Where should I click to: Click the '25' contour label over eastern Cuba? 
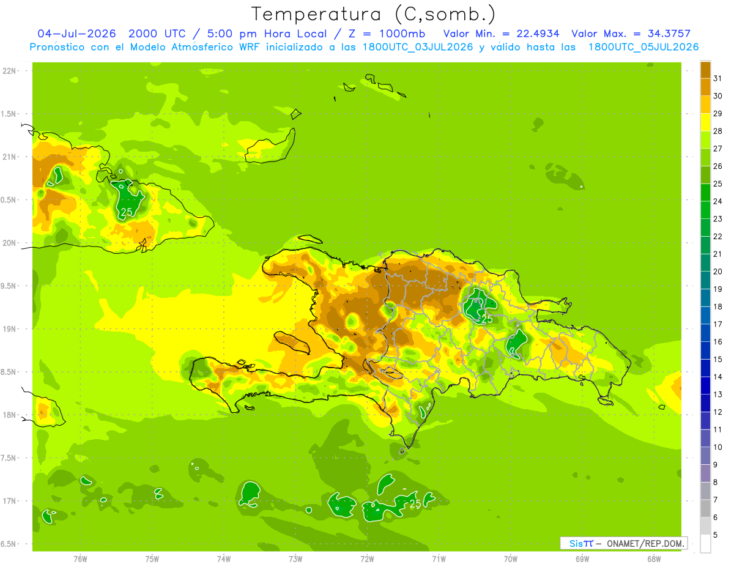pos(126,212)
